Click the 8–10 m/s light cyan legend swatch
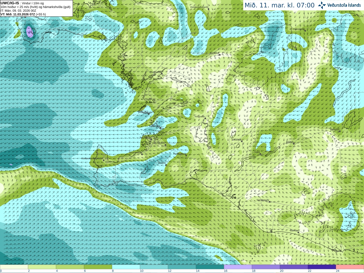Screen dimensions: 364x273 pyautogui.click(x=126, y=267)
